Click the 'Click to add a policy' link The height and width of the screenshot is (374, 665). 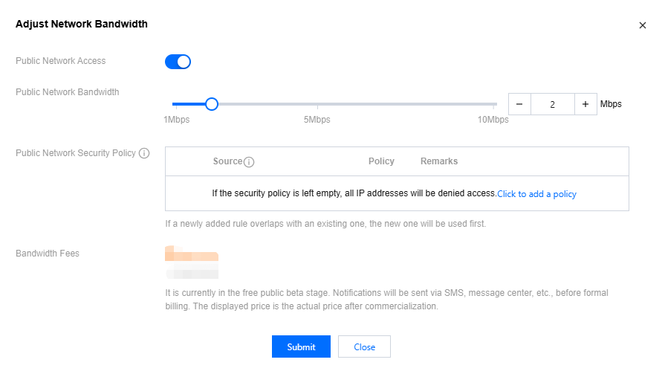pos(536,194)
